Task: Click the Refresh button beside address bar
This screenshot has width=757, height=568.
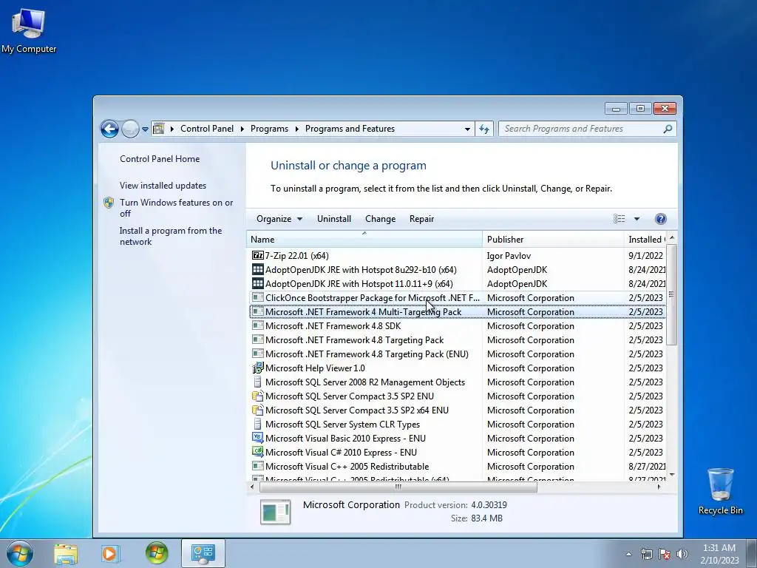Action: [484, 129]
